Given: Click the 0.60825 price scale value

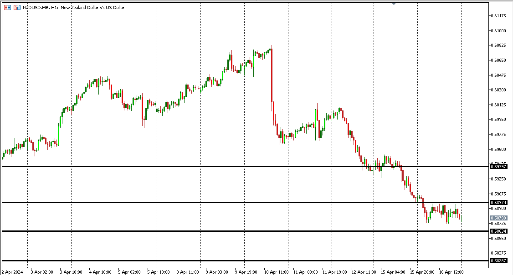Looking at the screenshot, I should pos(498,45).
